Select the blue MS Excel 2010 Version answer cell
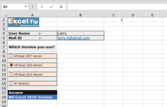The height and width of the screenshot is (107, 167). (32, 97)
